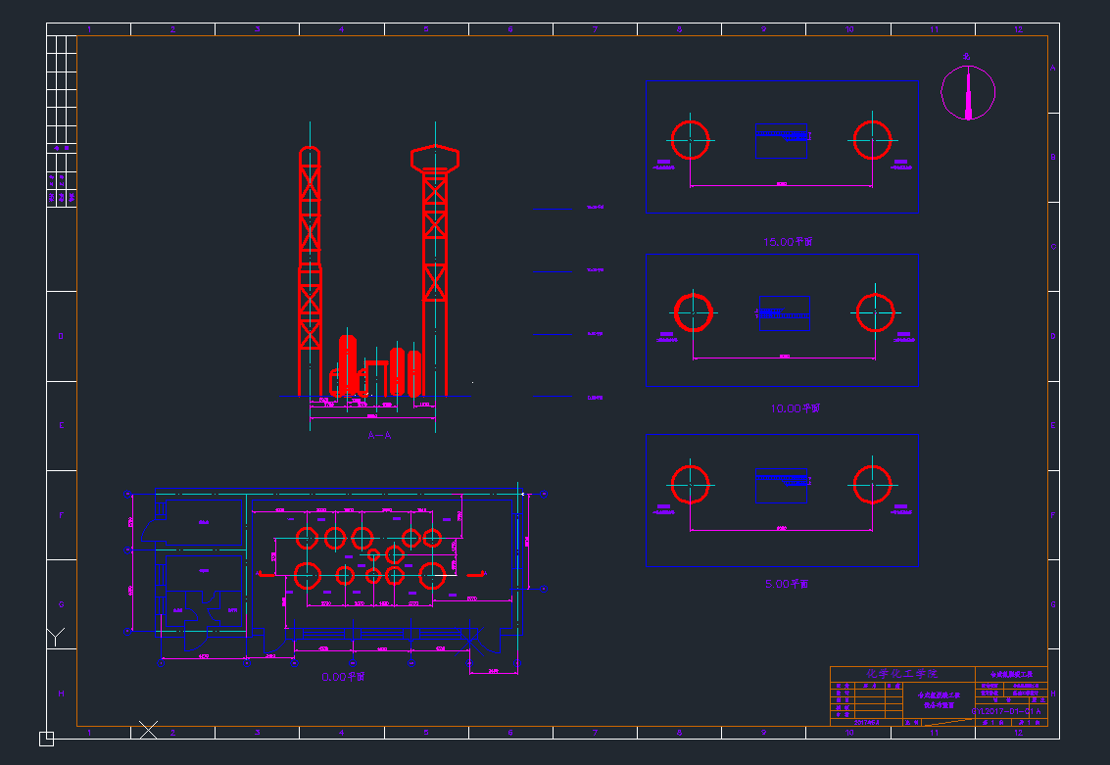Select the A-A section title text
This screenshot has height=765, width=1110.
point(378,434)
